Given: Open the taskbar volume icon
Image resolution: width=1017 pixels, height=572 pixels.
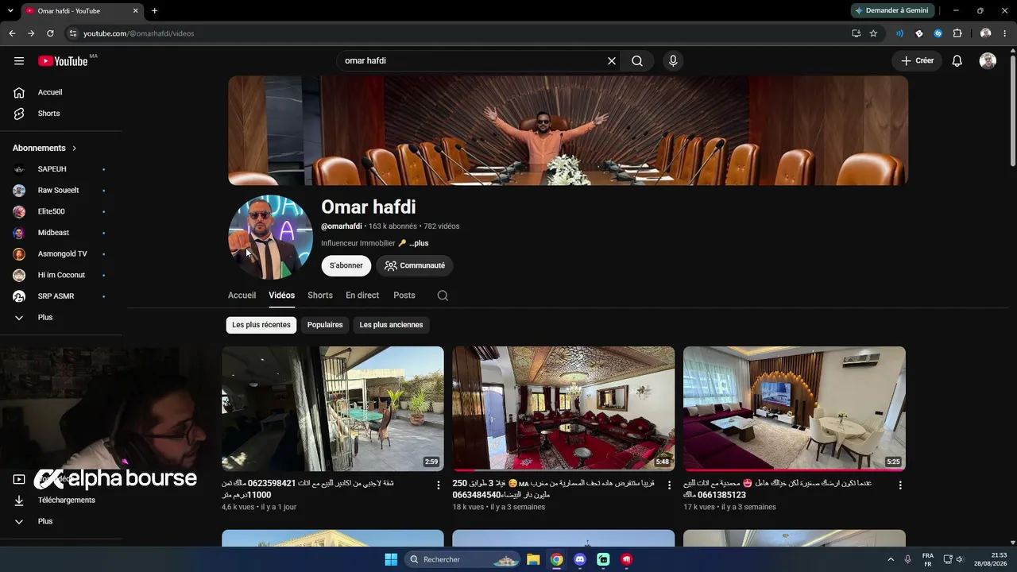Looking at the screenshot, I should pyautogui.click(x=960, y=559).
